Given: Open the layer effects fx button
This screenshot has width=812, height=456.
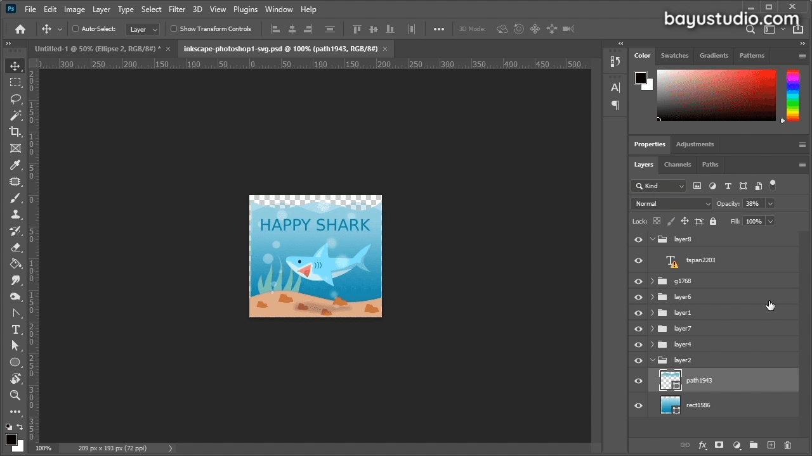Looking at the screenshot, I should [x=702, y=445].
